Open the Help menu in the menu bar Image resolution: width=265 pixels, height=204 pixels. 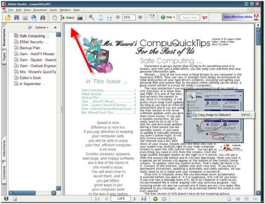pos(77,10)
